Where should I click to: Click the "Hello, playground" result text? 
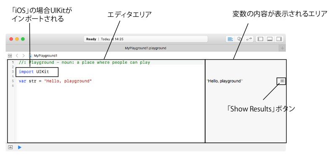(224, 81)
